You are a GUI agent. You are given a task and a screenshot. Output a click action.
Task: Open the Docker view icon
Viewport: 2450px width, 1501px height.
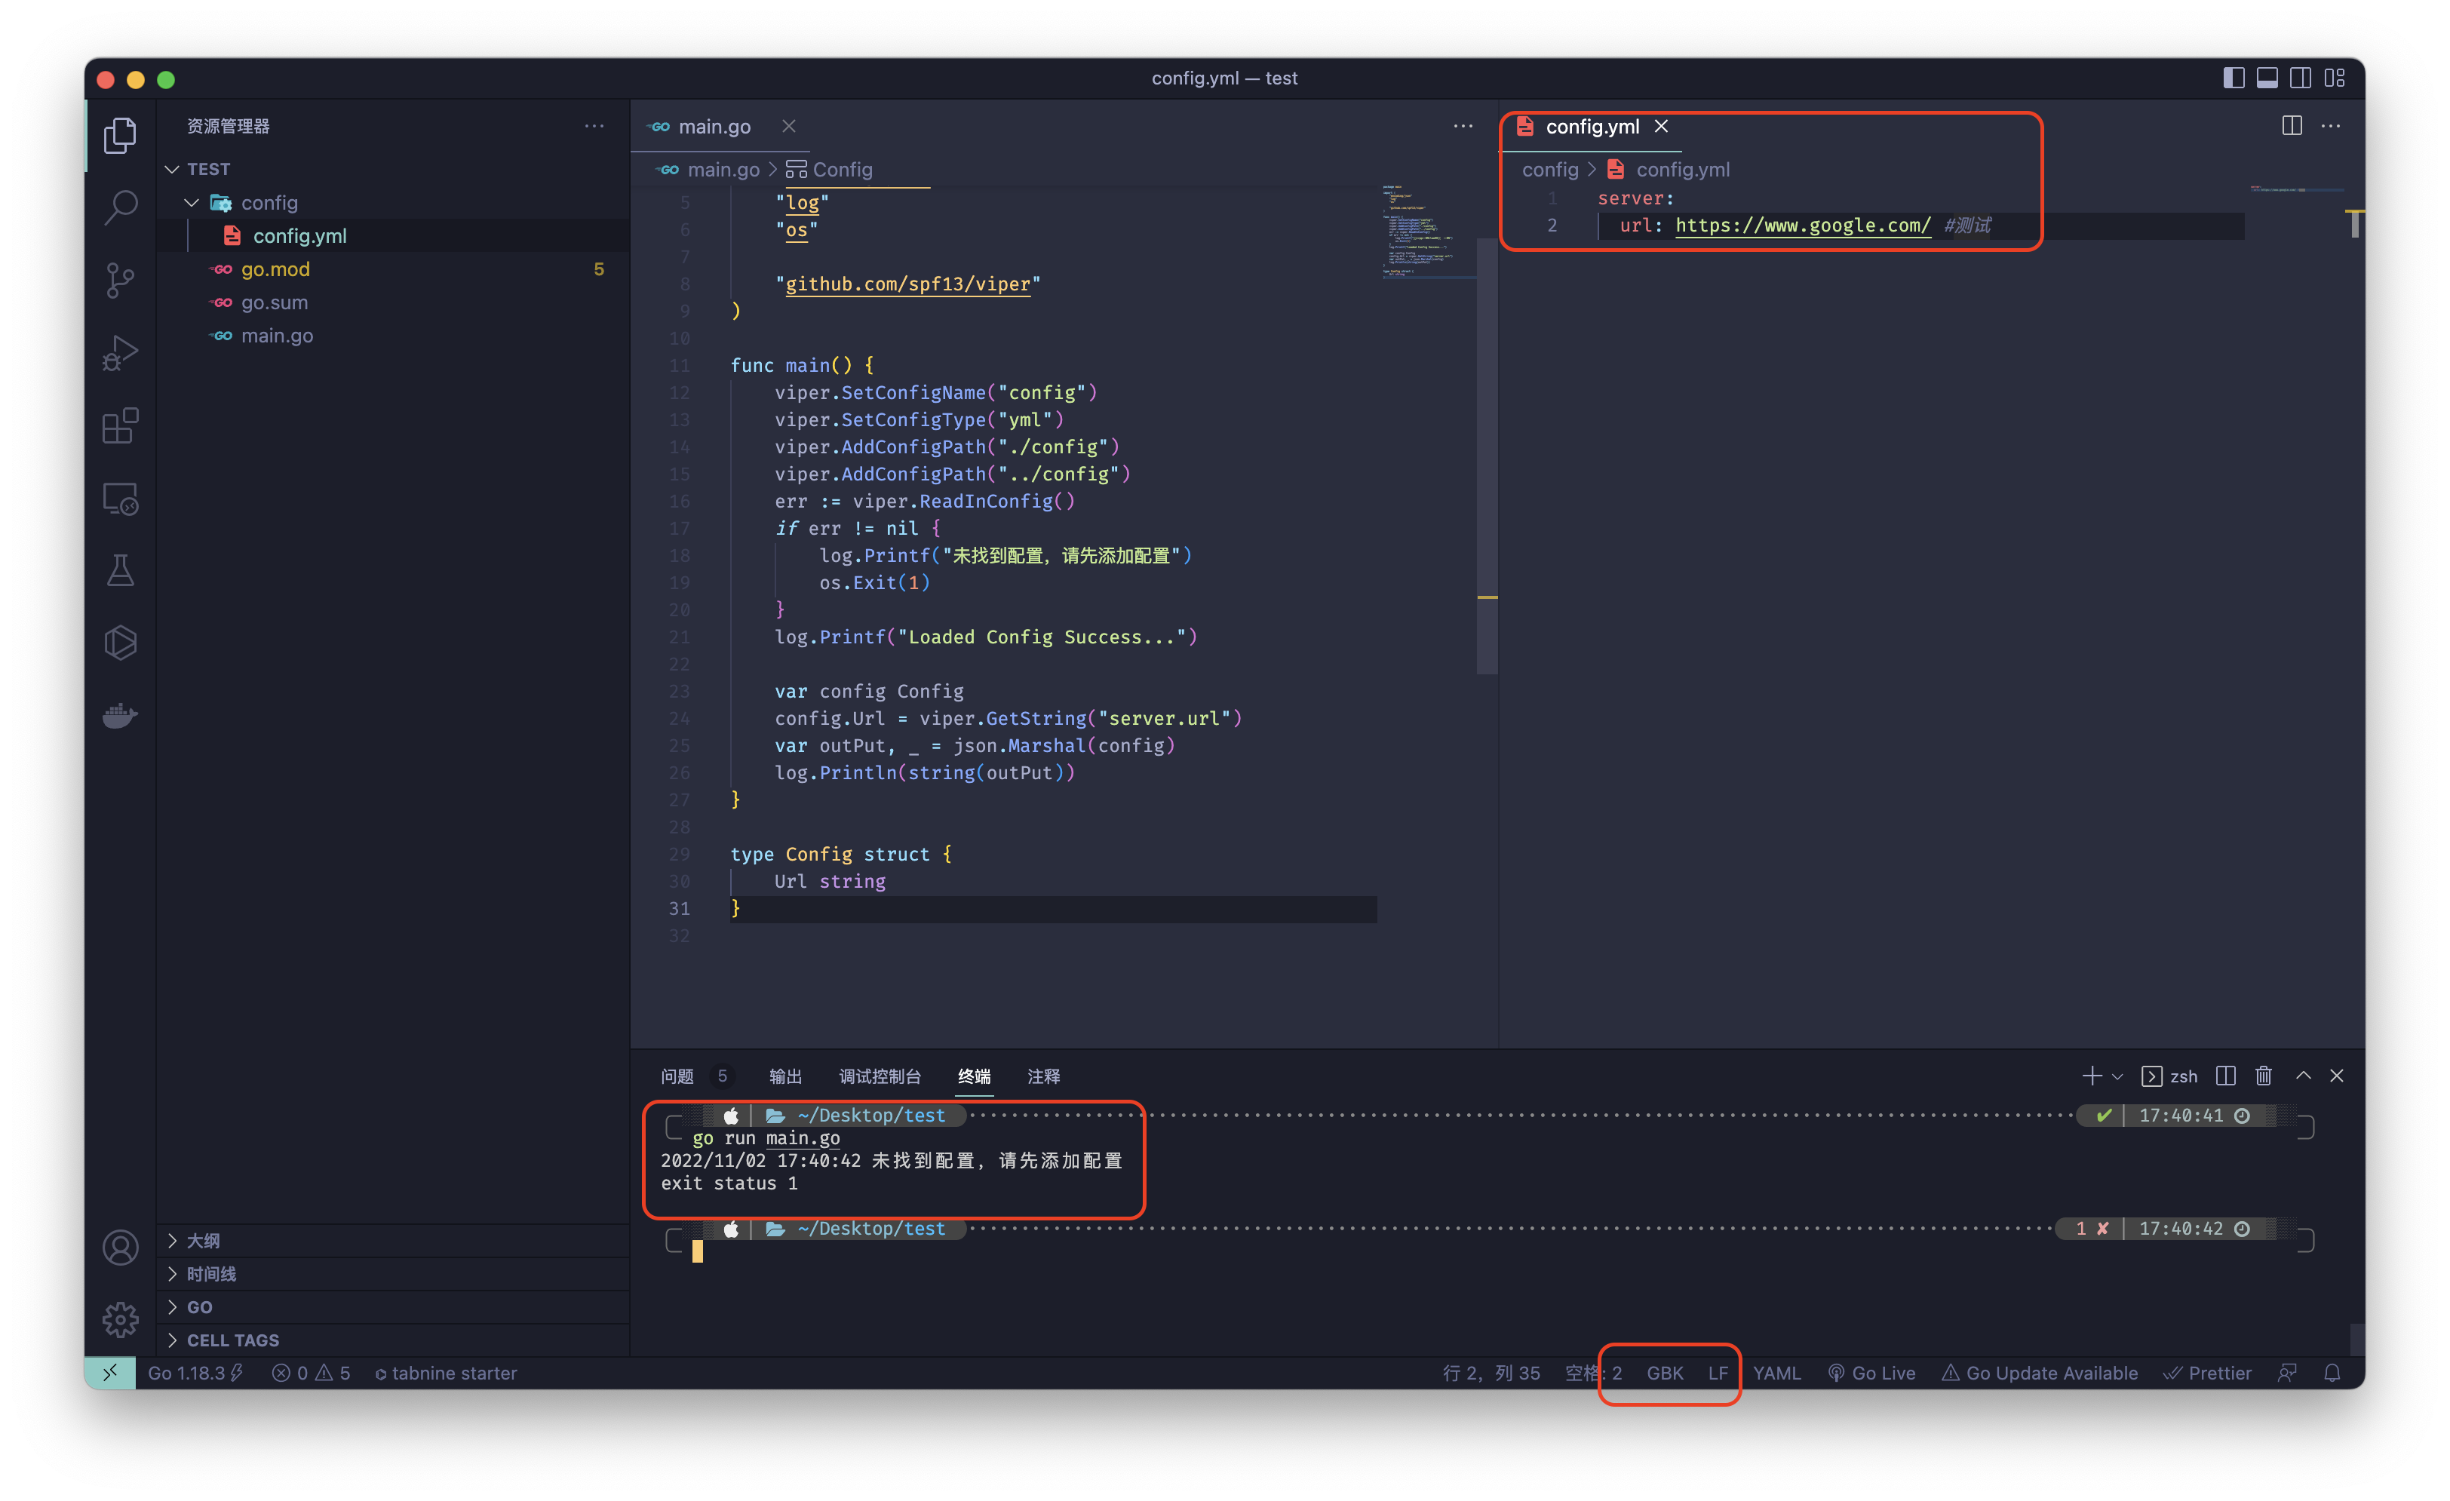coord(121,715)
